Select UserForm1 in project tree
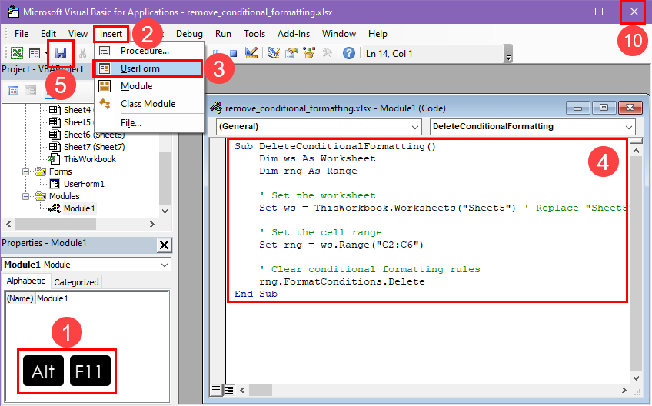Image resolution: width=652 pixels, height=406 pixels. (84, 184)
